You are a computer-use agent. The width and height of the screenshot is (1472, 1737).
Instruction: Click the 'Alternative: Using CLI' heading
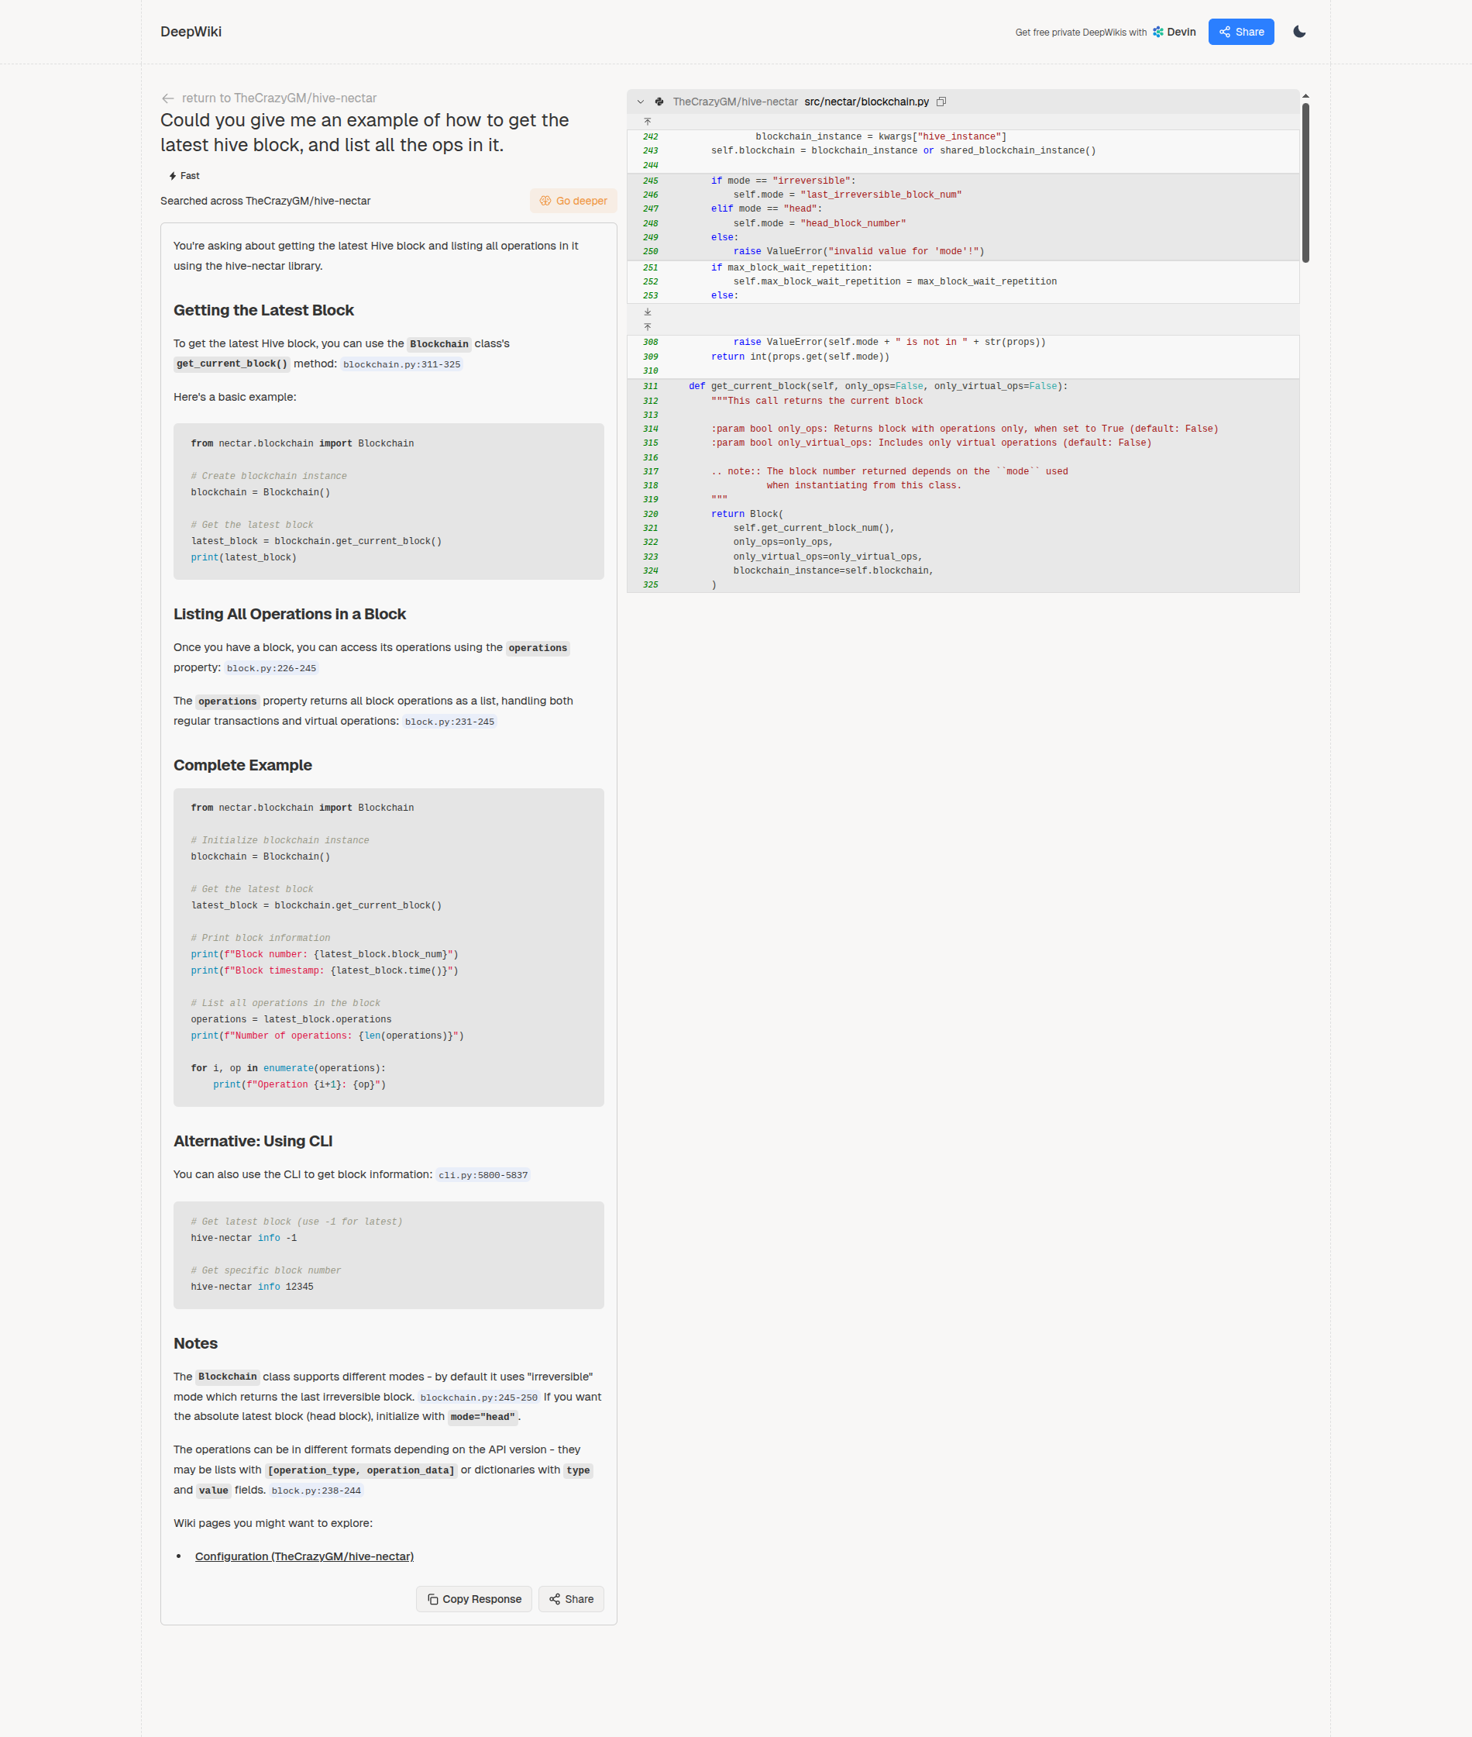[253, 1141]
